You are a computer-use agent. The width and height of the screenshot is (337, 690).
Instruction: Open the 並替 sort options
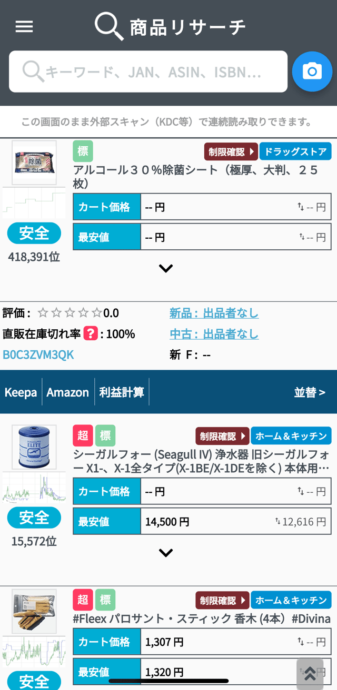309,392
